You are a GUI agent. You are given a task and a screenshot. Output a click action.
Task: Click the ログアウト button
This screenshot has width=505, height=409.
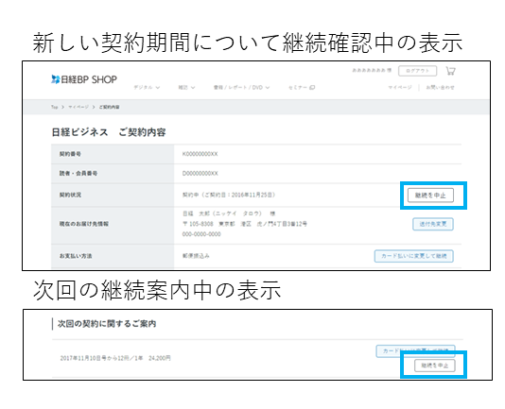pyautogui.click(x=417, y=71)
